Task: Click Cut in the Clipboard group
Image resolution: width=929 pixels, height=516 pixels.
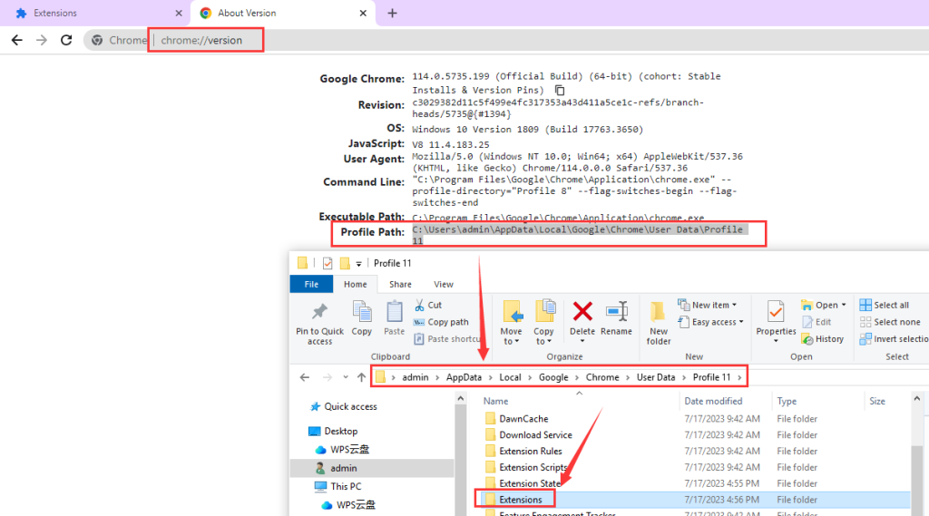Action: (x=428, y=305)
